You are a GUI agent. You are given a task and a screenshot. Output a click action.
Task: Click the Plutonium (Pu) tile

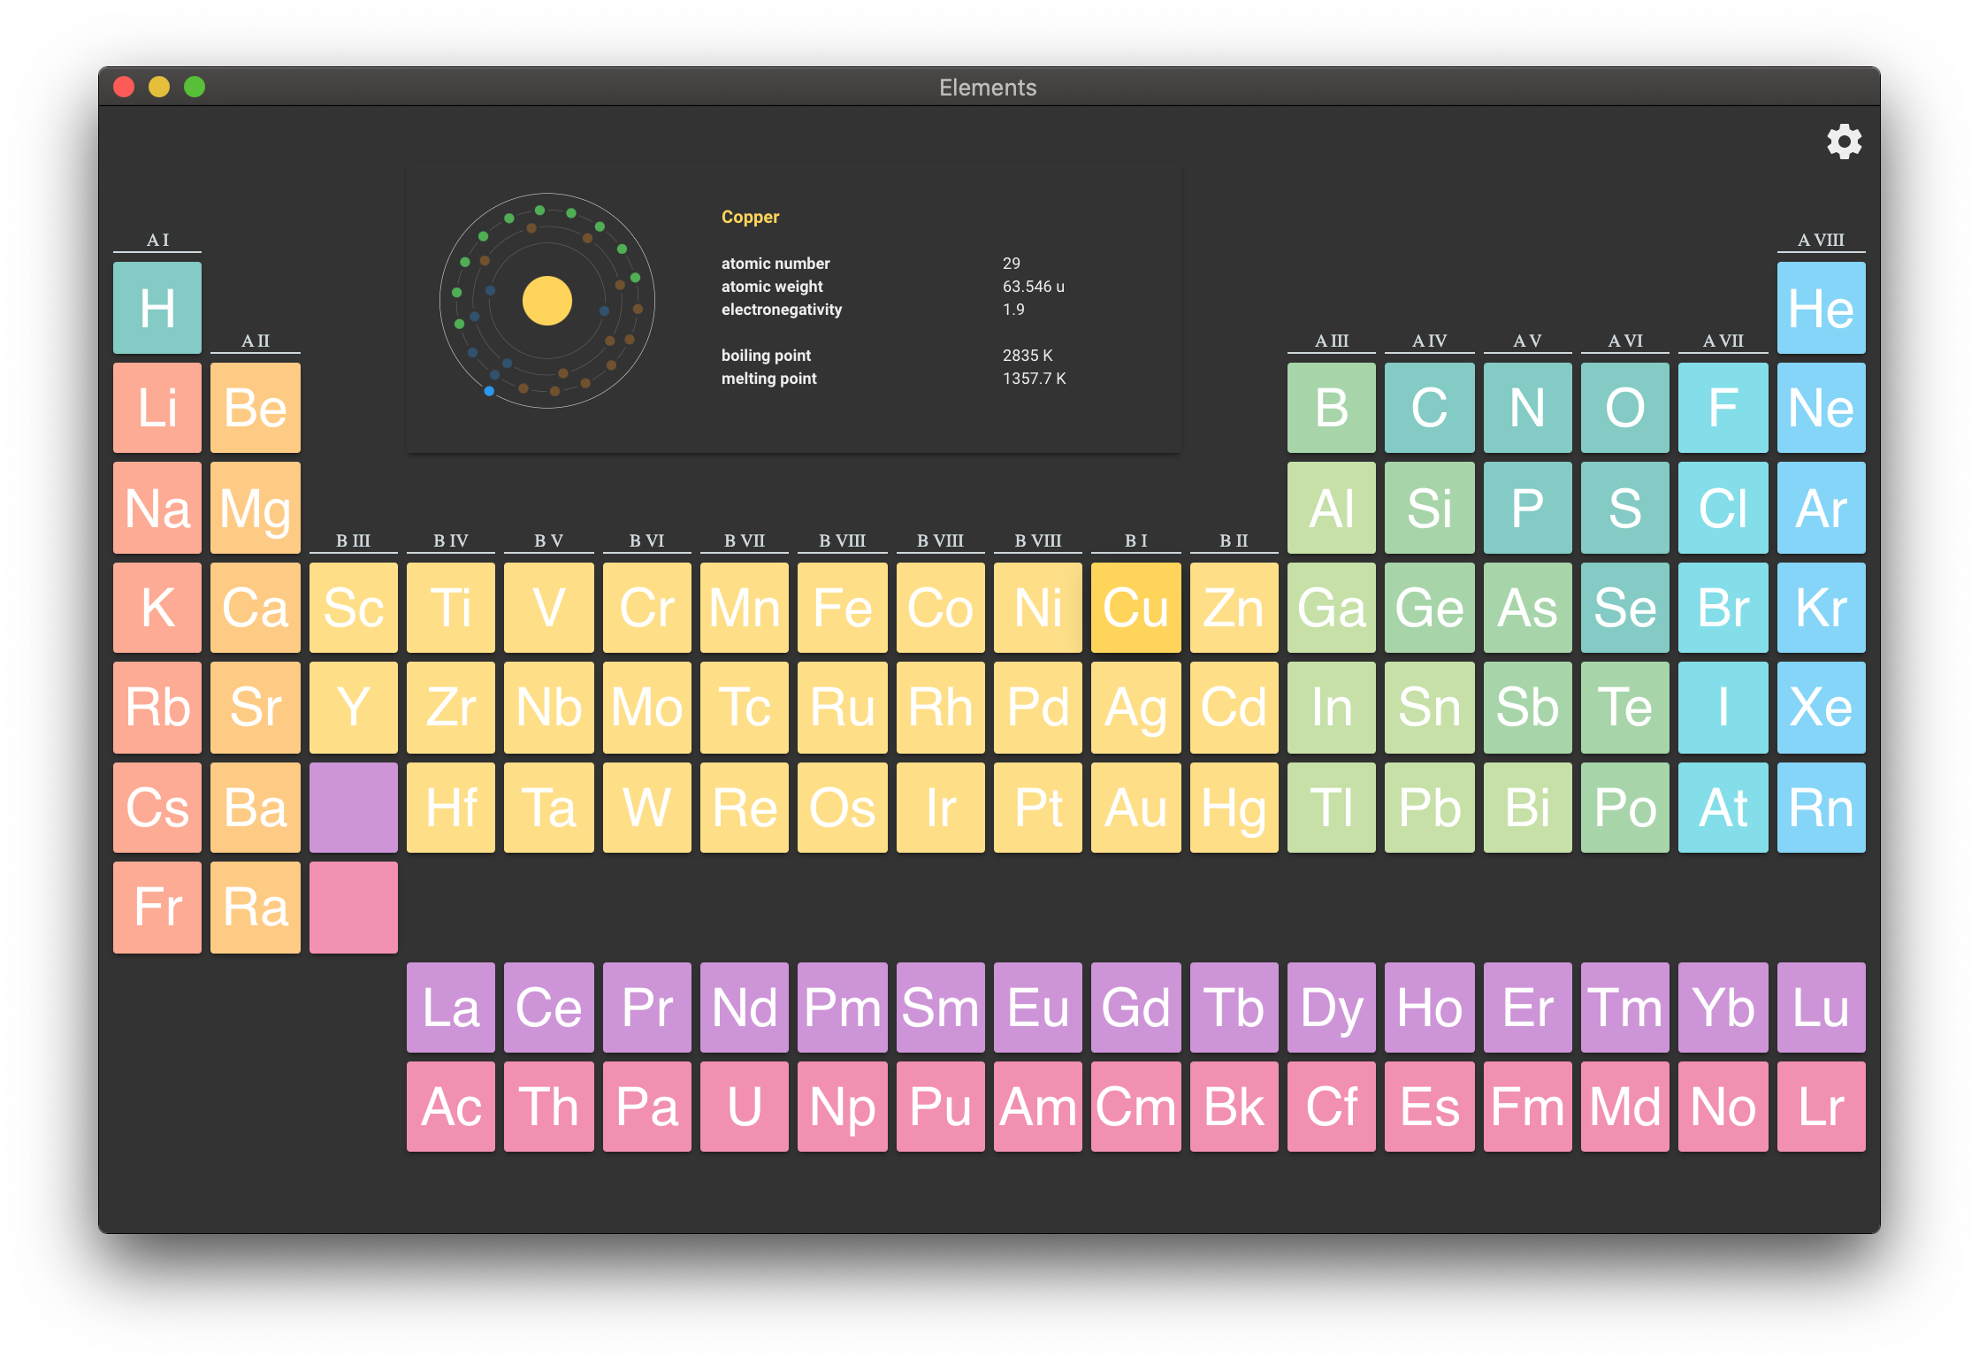click(940, 1107)
